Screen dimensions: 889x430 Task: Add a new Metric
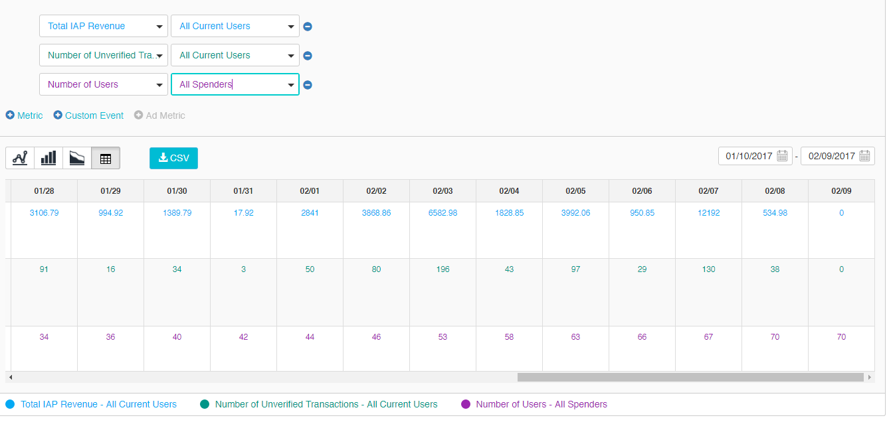click(x=25, y=115)
